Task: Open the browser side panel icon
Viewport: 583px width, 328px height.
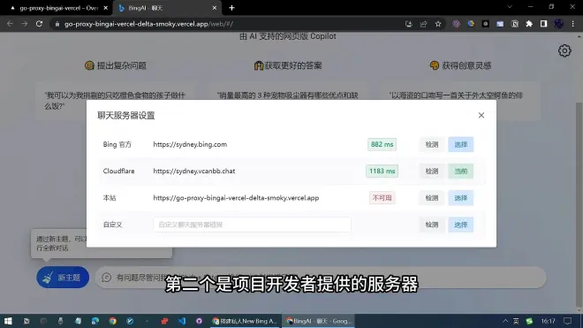Action: click(x=543, y=24)
